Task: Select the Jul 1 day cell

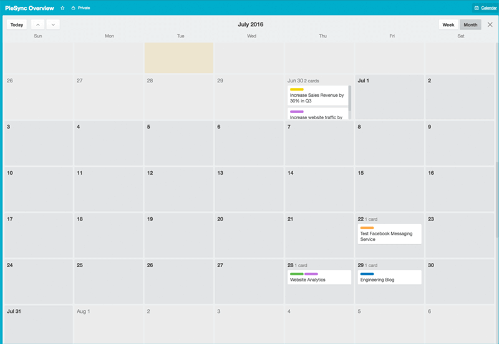Action: coord(389,97)
